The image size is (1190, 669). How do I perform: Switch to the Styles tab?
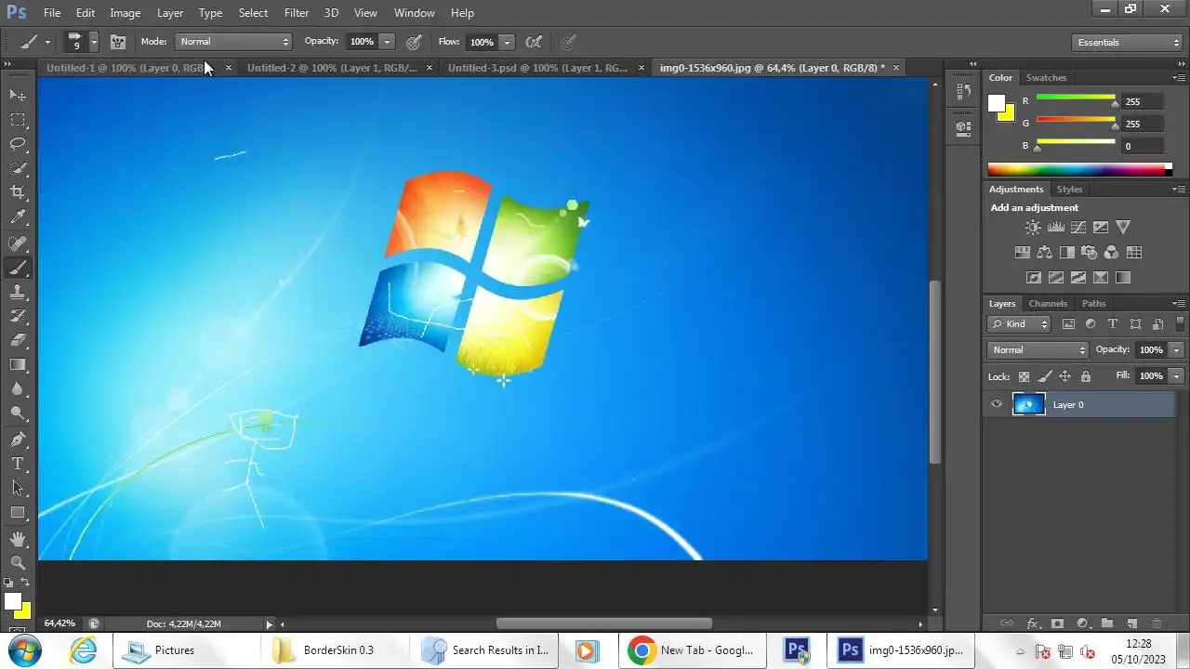1069,190
